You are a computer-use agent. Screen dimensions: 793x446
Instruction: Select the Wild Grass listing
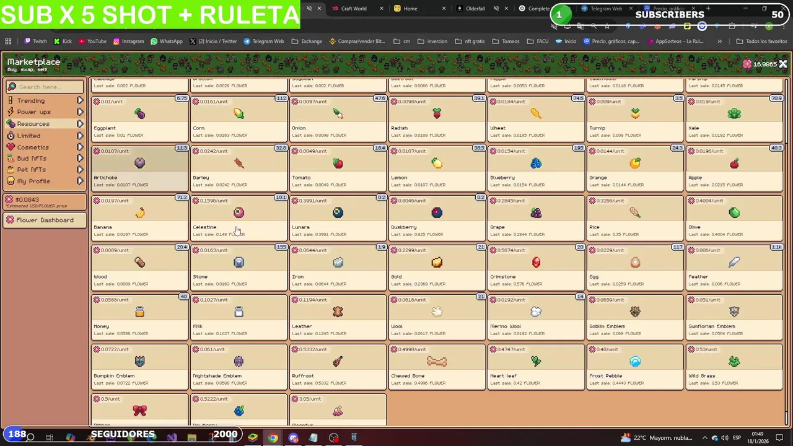[x=734, y=367]
